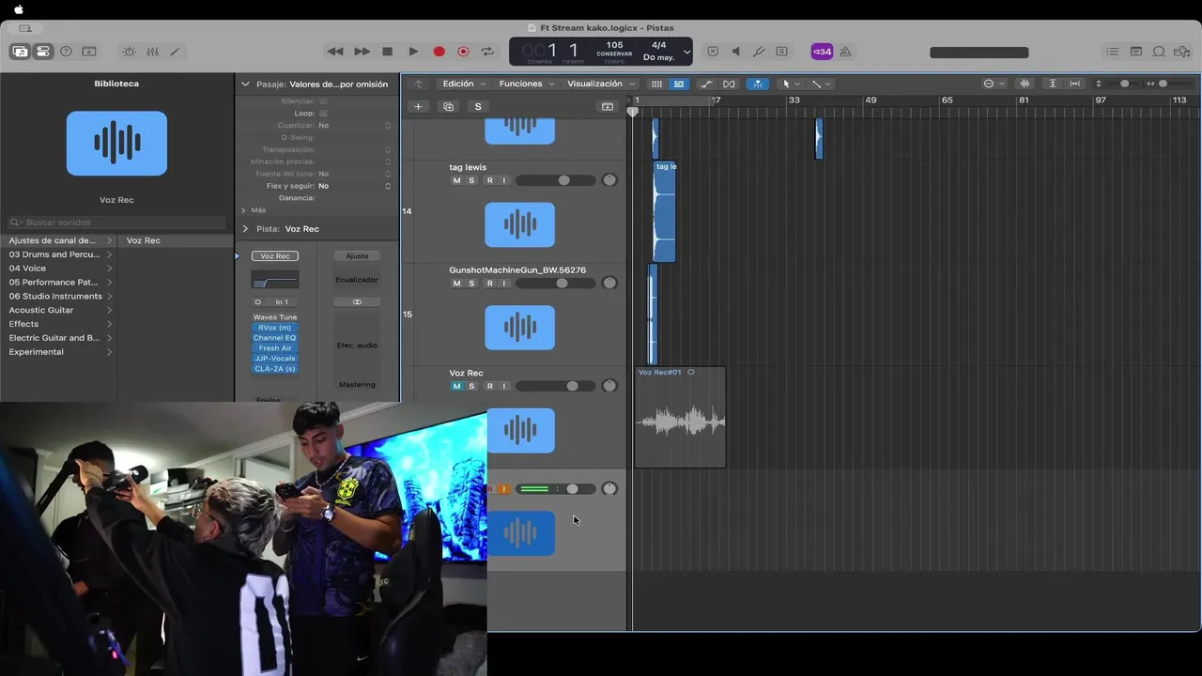Screen dimensions: 1202x676
Task: Show automation in the tracks area
Action: pos(706,84)
